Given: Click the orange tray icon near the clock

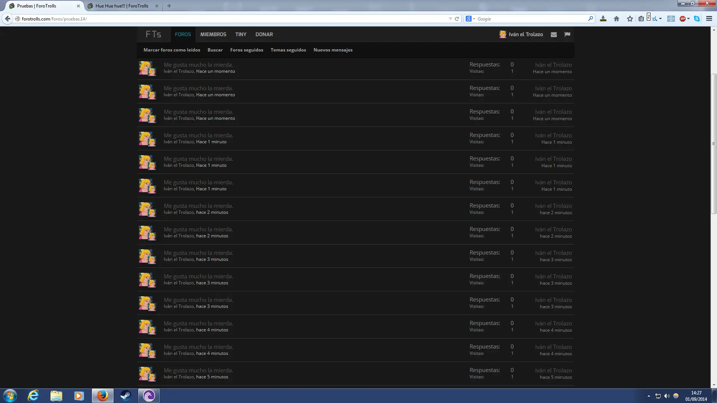Looking at the screenshot, I should 676,396.
